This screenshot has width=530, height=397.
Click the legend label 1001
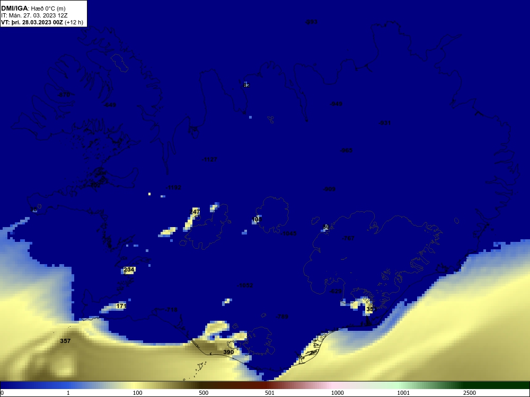coord(403,393)
